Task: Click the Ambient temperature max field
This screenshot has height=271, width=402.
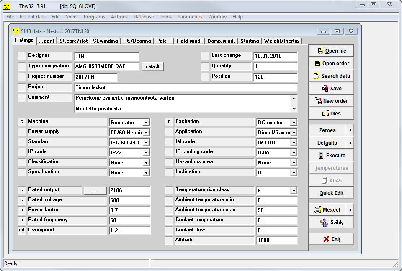Action: click(277, 210)
